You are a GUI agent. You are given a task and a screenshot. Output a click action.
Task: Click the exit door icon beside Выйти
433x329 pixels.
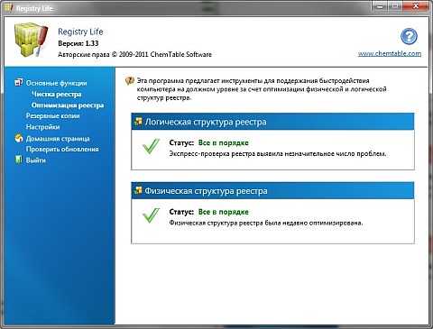[19, 160]
